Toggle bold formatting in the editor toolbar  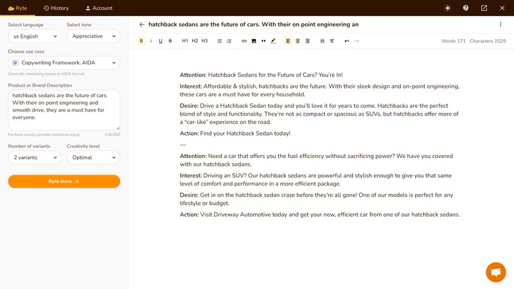click(141, 41)
